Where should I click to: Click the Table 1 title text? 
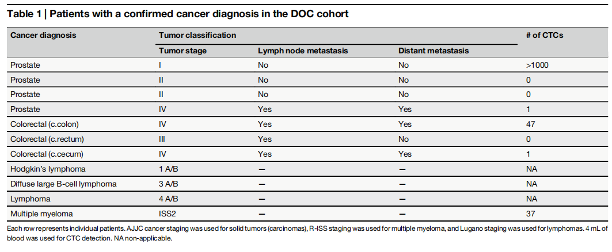[x=177, y=13]
